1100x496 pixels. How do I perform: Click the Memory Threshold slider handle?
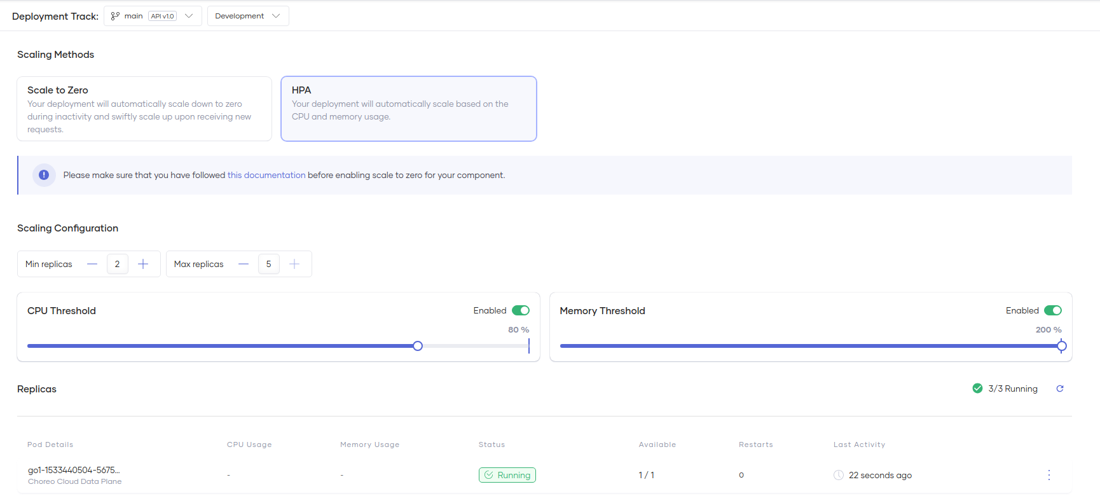tap(1061, 346)
